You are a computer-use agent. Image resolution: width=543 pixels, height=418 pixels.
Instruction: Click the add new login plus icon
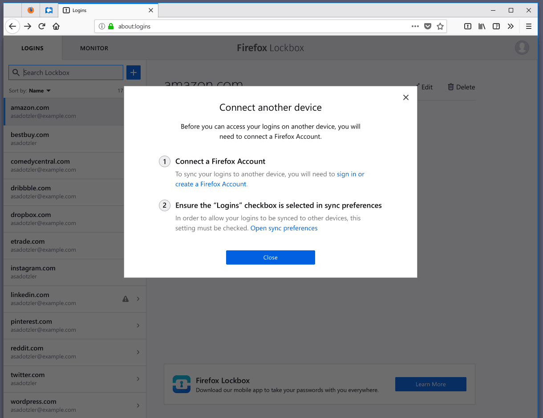[133, 72]
